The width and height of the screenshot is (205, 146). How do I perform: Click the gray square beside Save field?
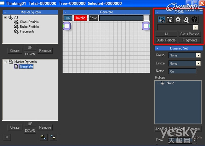click(146, 18)
